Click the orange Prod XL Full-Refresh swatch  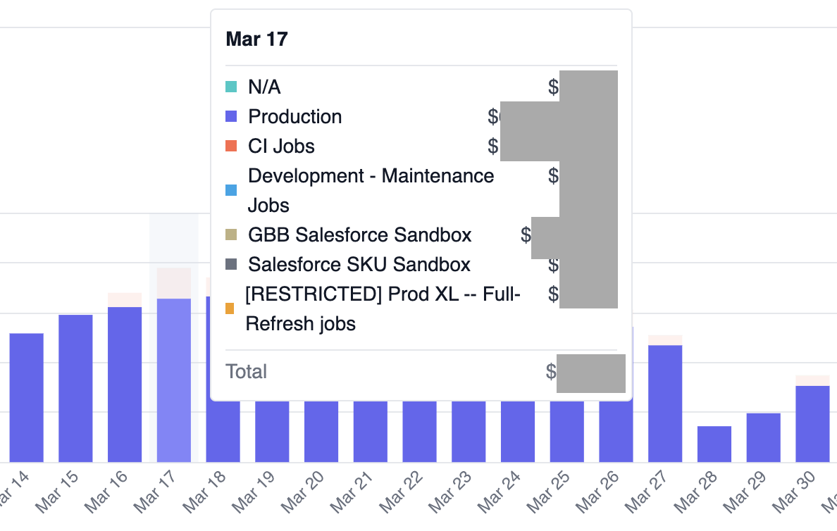(230, 308)
